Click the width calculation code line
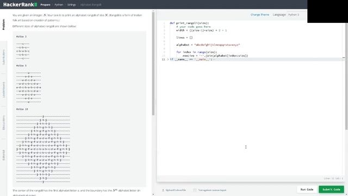 point(201,30)
